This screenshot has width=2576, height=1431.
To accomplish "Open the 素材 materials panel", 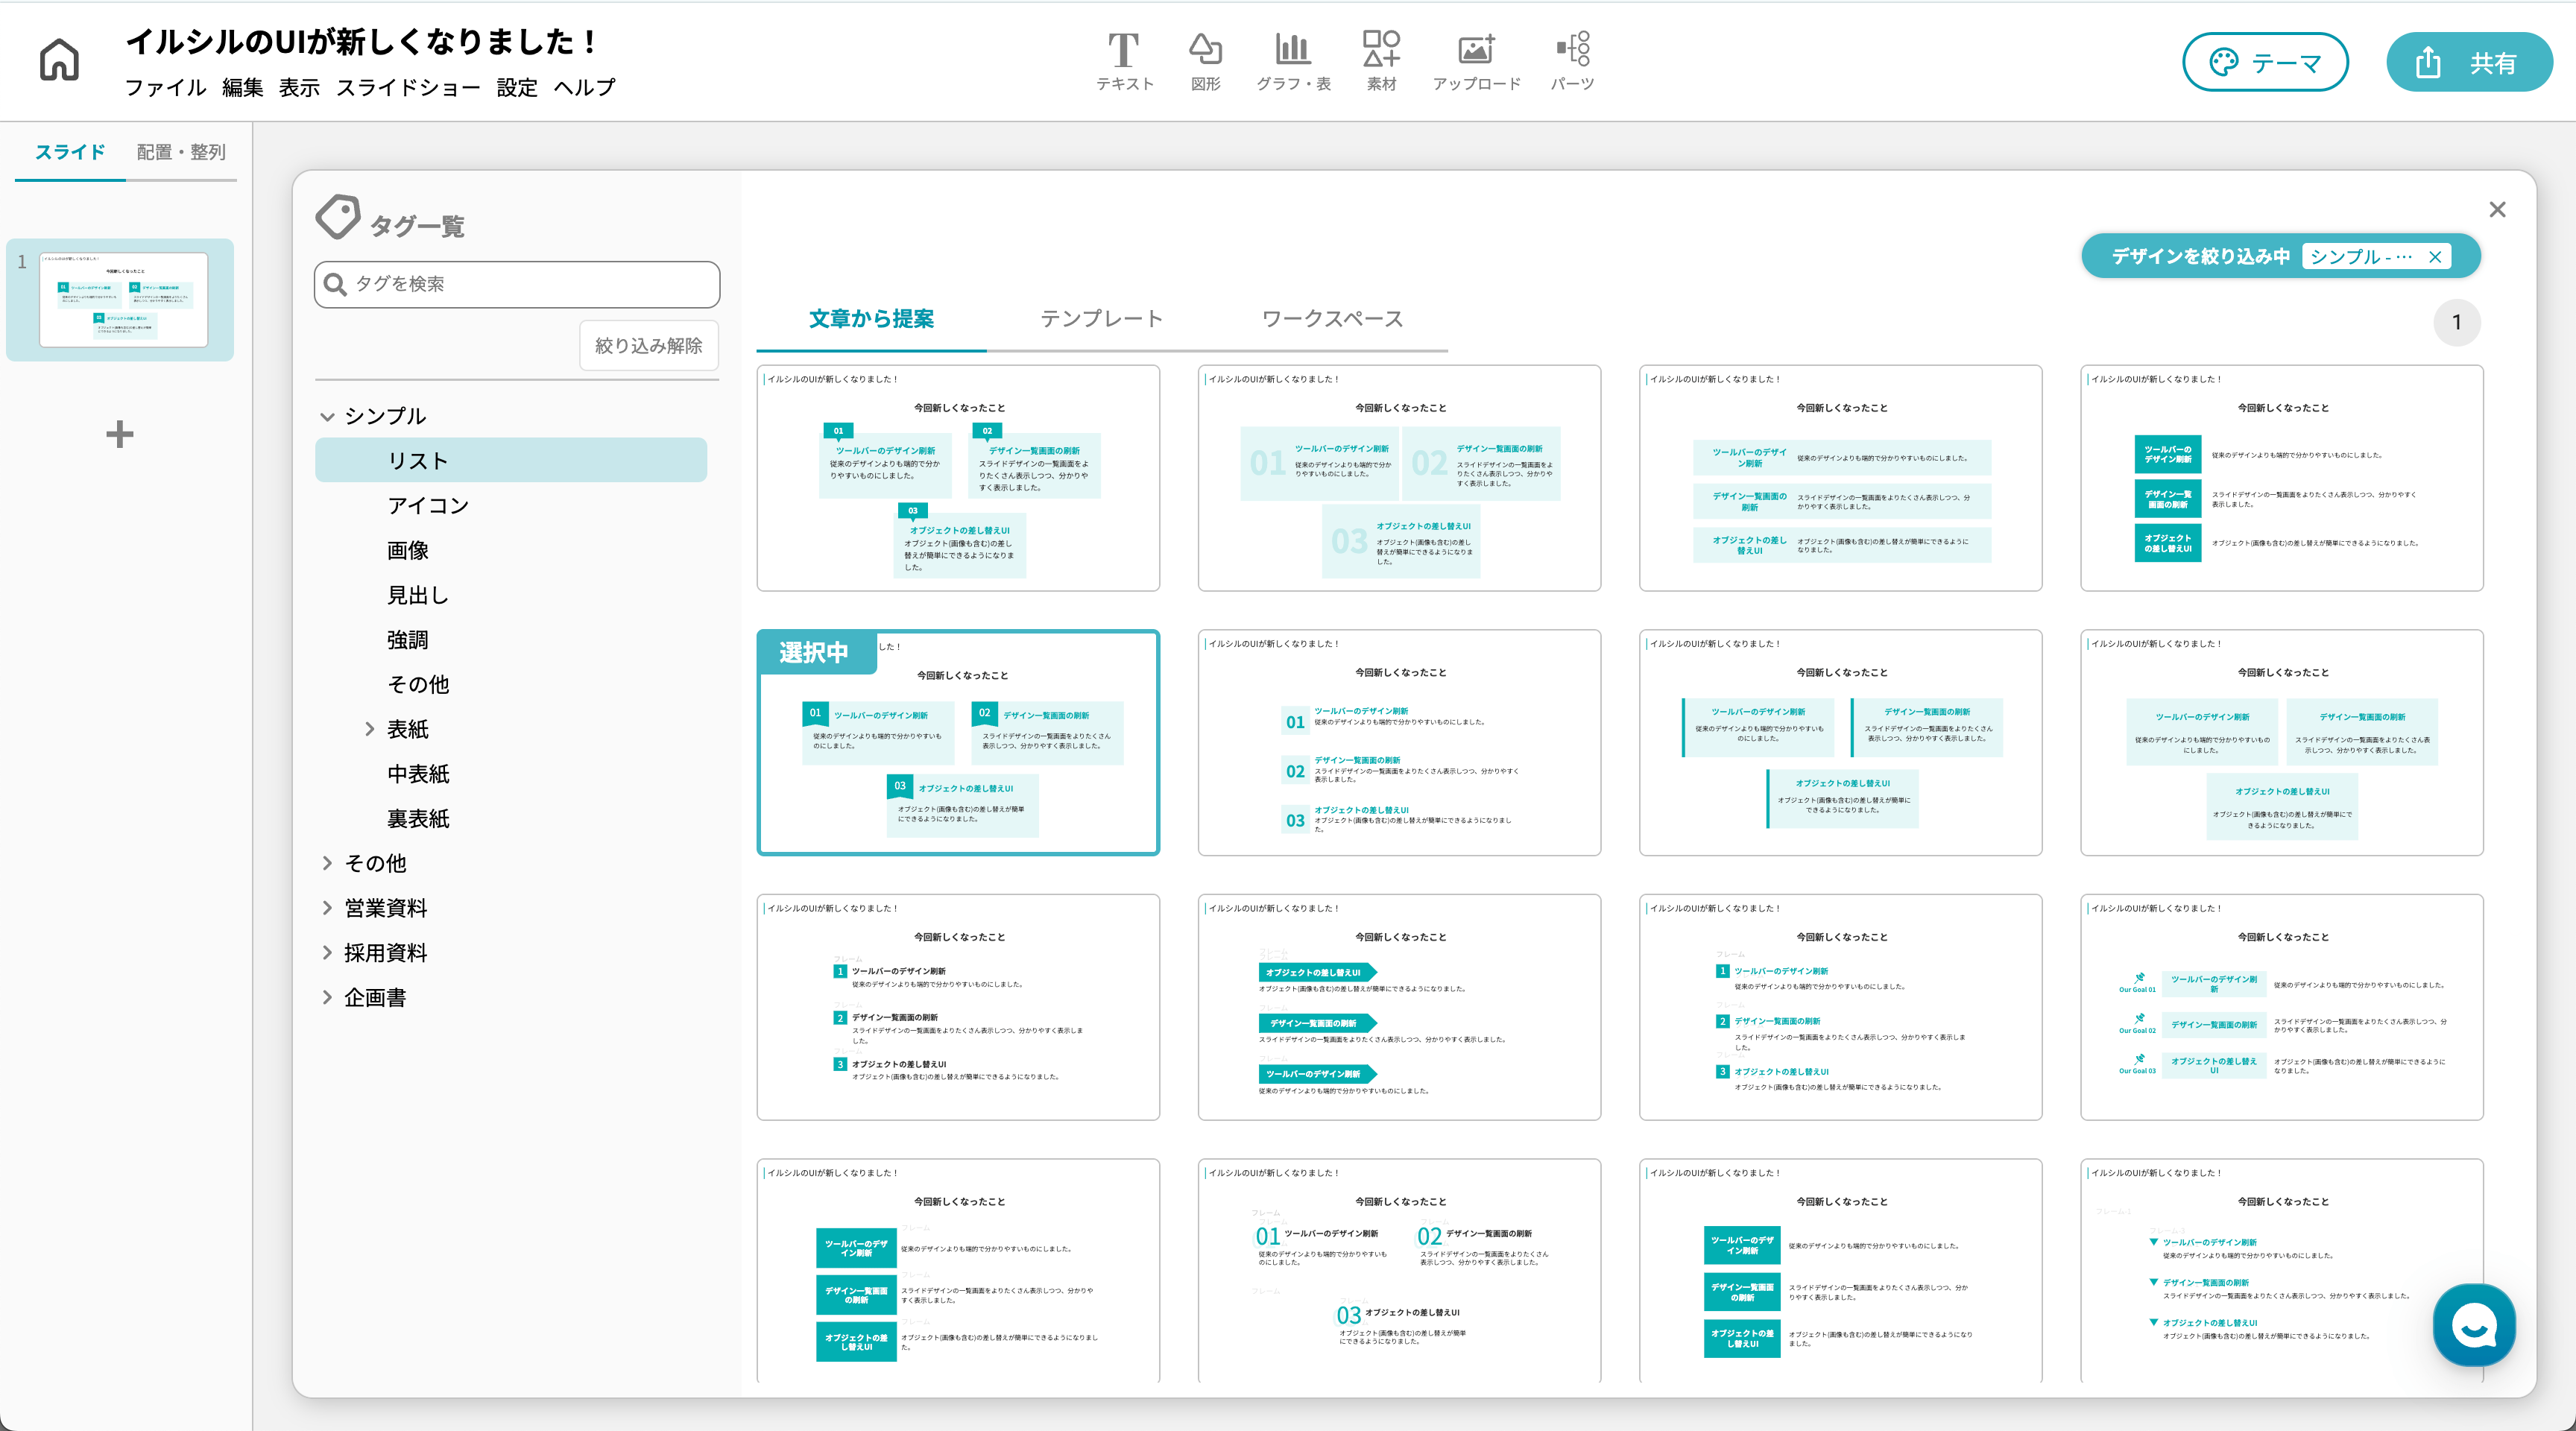I will (1381, 61).
